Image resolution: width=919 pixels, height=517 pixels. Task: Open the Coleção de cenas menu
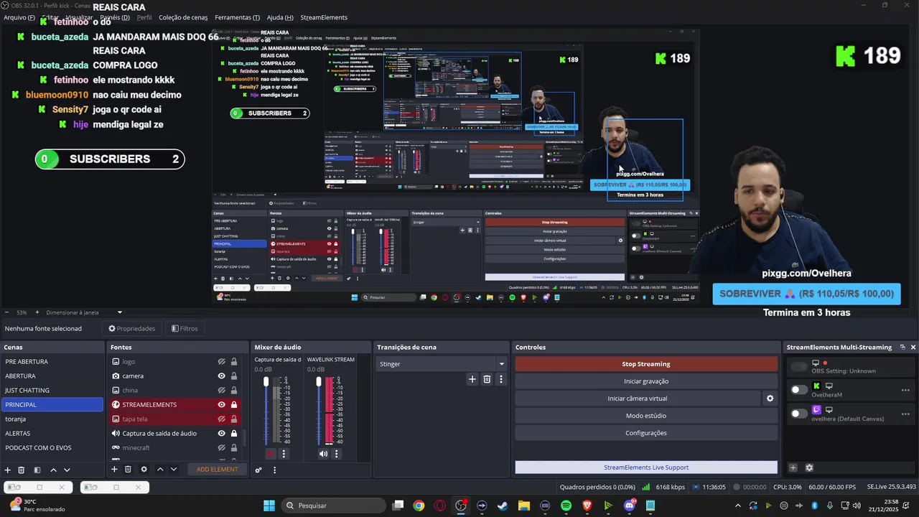click(183, 17)
